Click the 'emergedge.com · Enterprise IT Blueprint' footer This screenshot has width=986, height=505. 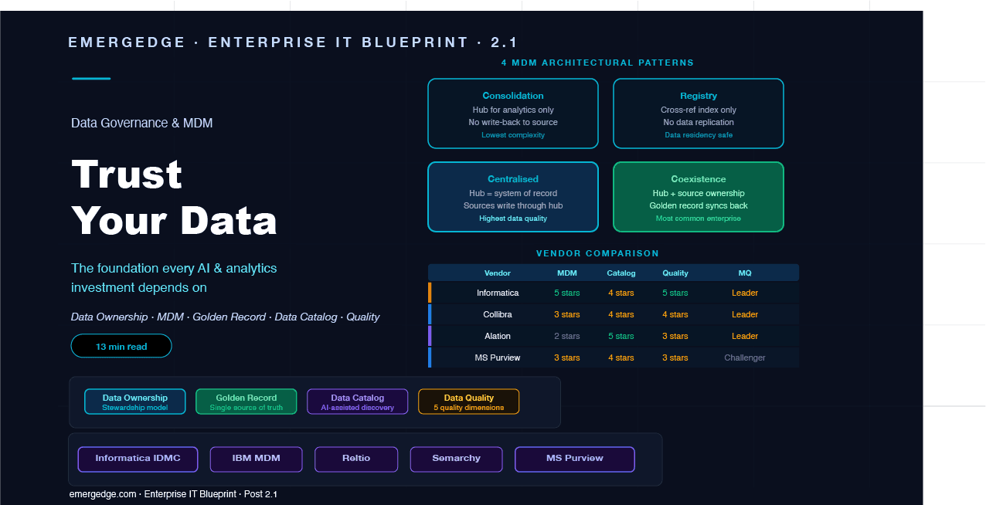point(173,494)
